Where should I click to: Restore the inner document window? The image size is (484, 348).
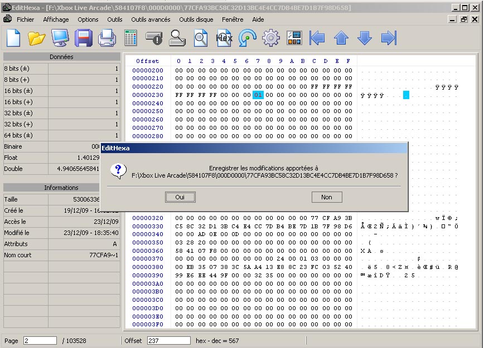coord(463,19)
